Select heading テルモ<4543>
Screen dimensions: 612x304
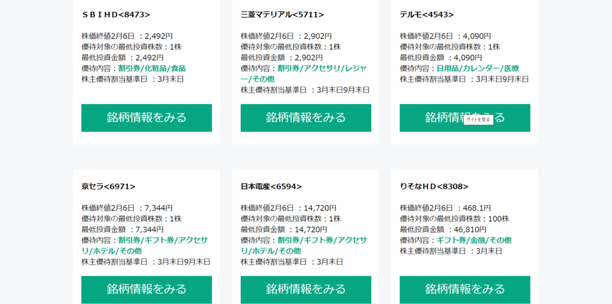coord(427,15)
